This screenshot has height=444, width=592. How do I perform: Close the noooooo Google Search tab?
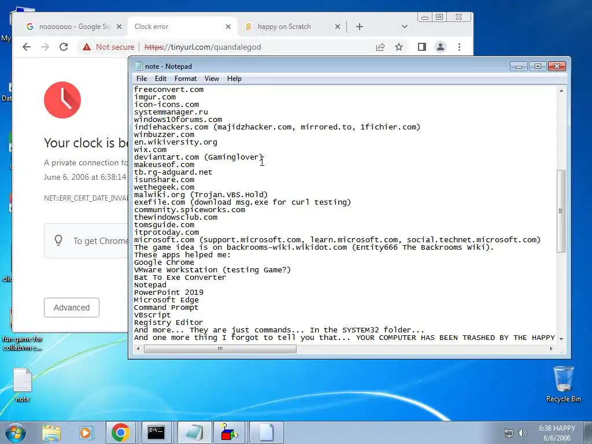pyautogui.click(x=119, y=27)
